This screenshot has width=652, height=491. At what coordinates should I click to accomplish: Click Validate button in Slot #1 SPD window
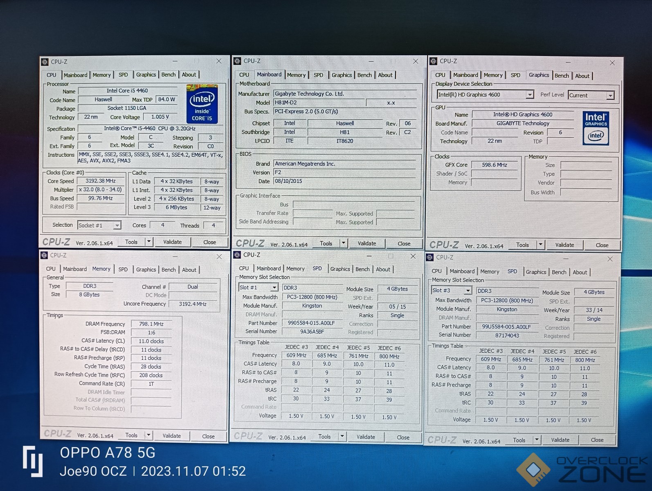coord(366,437)
